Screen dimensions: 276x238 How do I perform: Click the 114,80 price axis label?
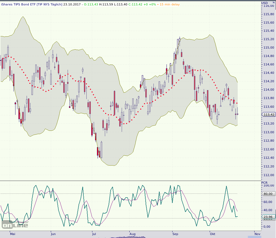click(269, 56)
